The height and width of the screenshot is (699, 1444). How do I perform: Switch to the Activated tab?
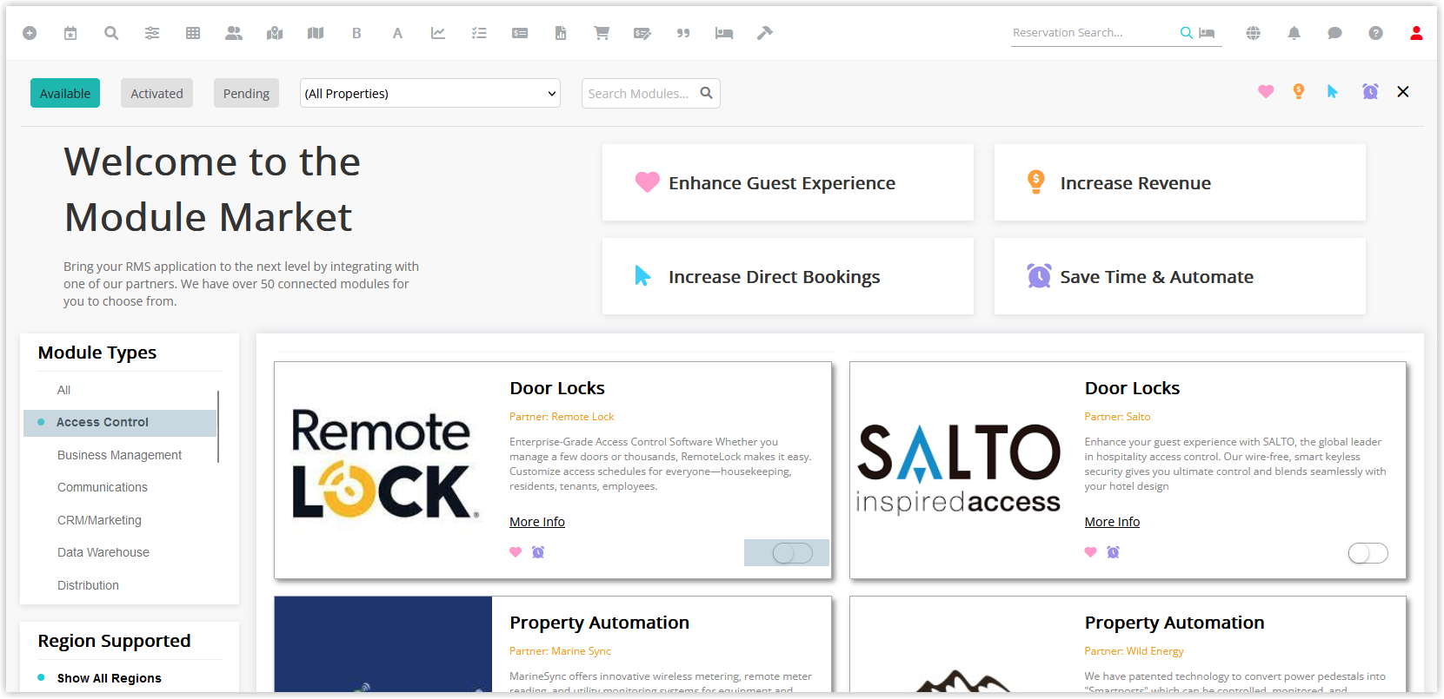click(x=156, y=93)
